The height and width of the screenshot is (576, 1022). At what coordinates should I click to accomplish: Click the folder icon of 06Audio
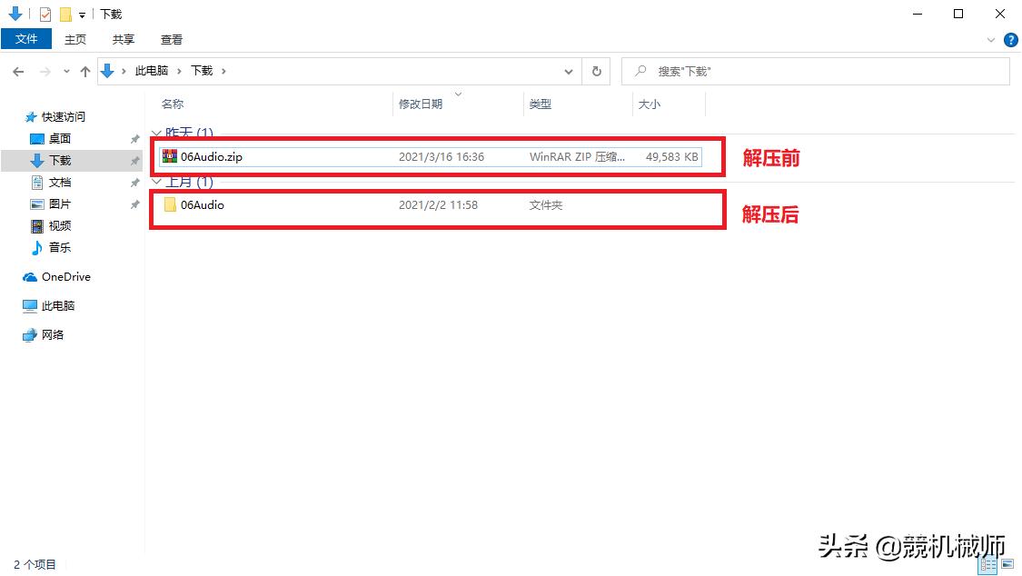[x=170, y=204]
